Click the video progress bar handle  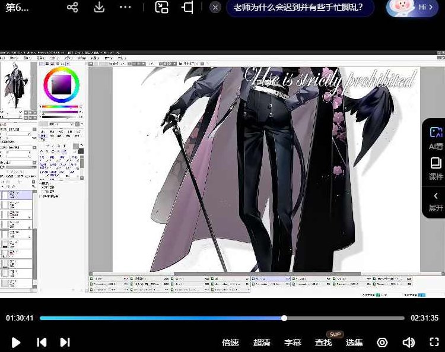tap(284, 318)
